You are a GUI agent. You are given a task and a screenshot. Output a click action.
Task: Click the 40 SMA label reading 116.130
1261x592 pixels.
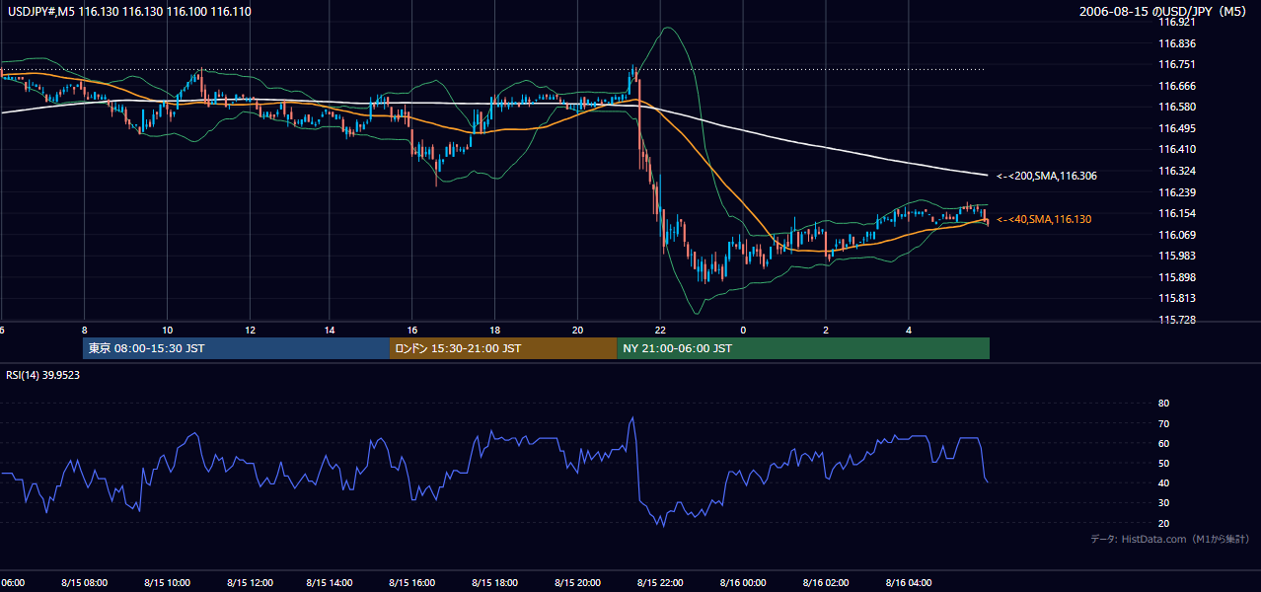pos(1044,219)
